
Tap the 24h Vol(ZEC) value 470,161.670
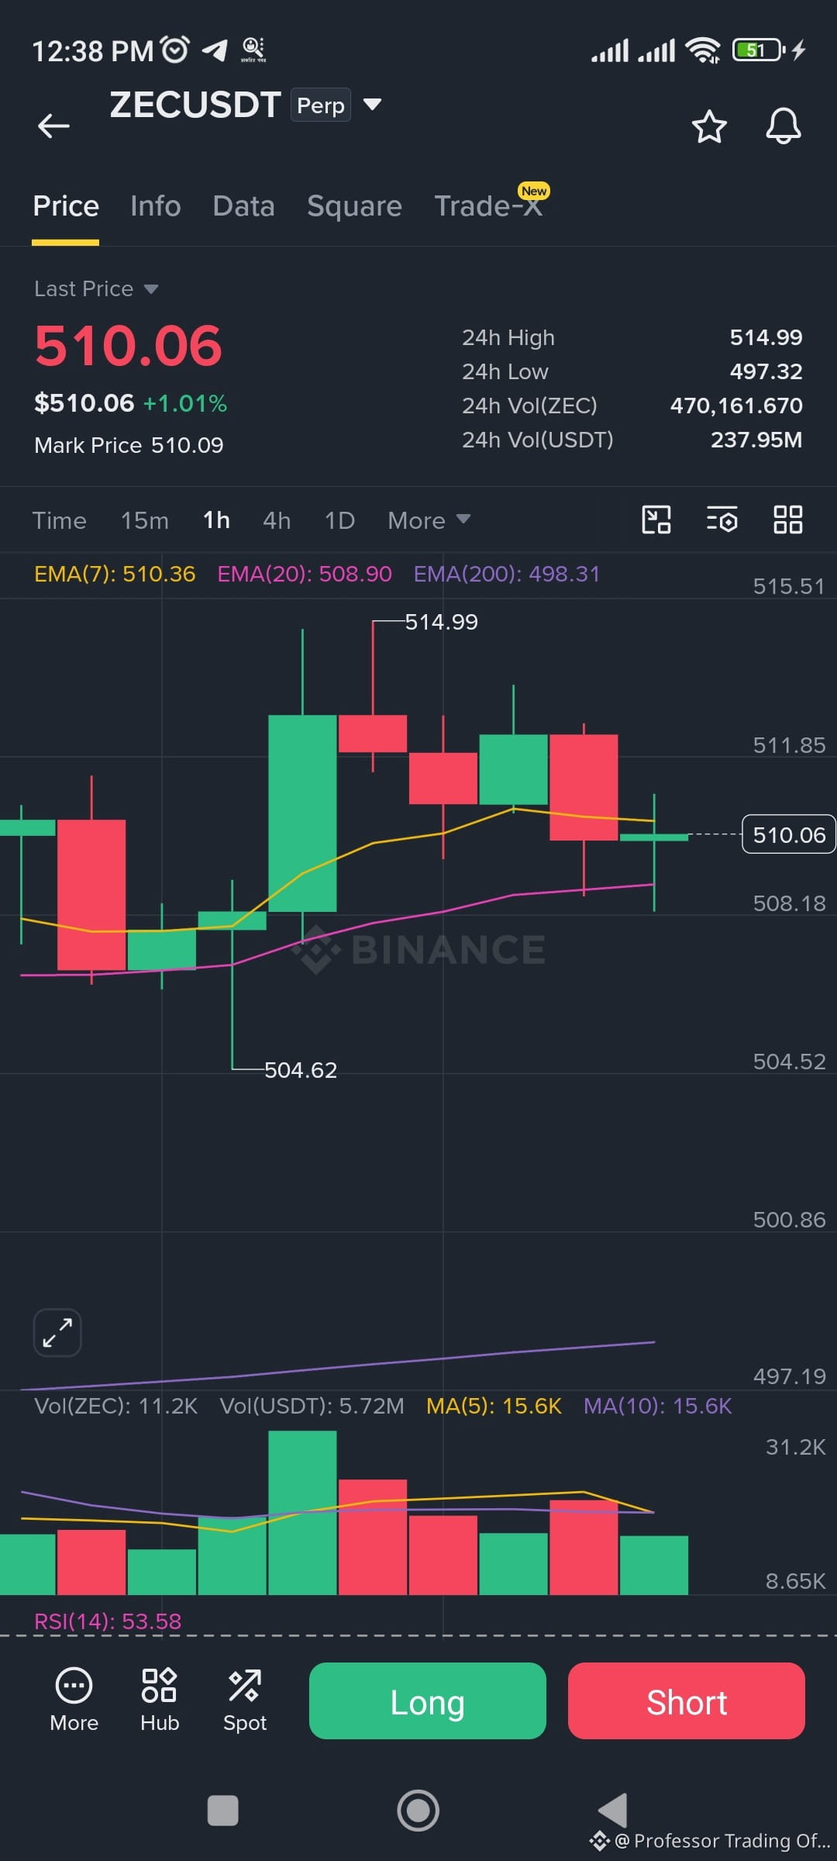[x=736, y=406]
